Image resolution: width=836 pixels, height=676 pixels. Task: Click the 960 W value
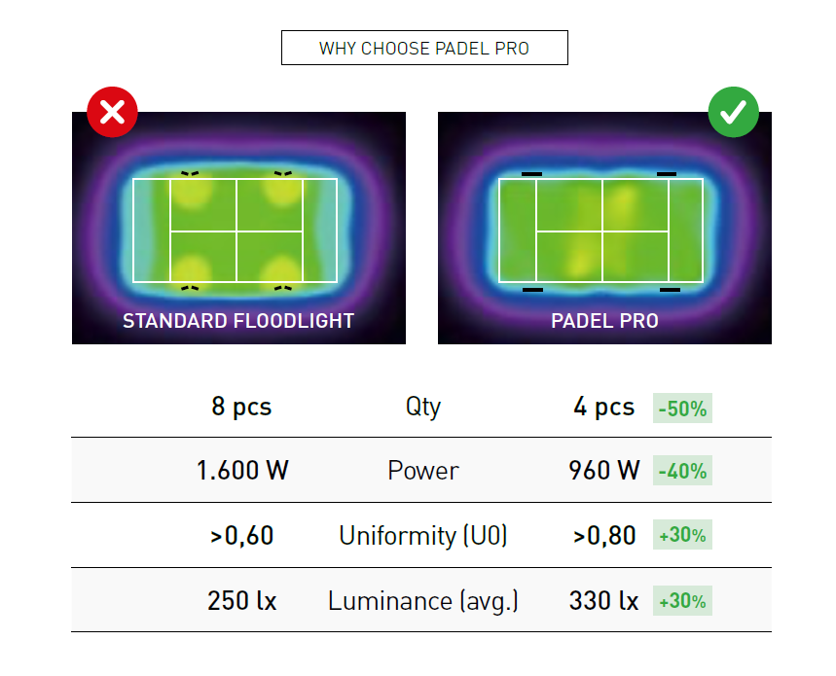coord(604,471)
